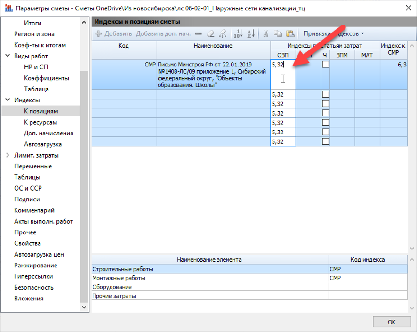Click left tree scrollbar up arrow

[84, 22]
